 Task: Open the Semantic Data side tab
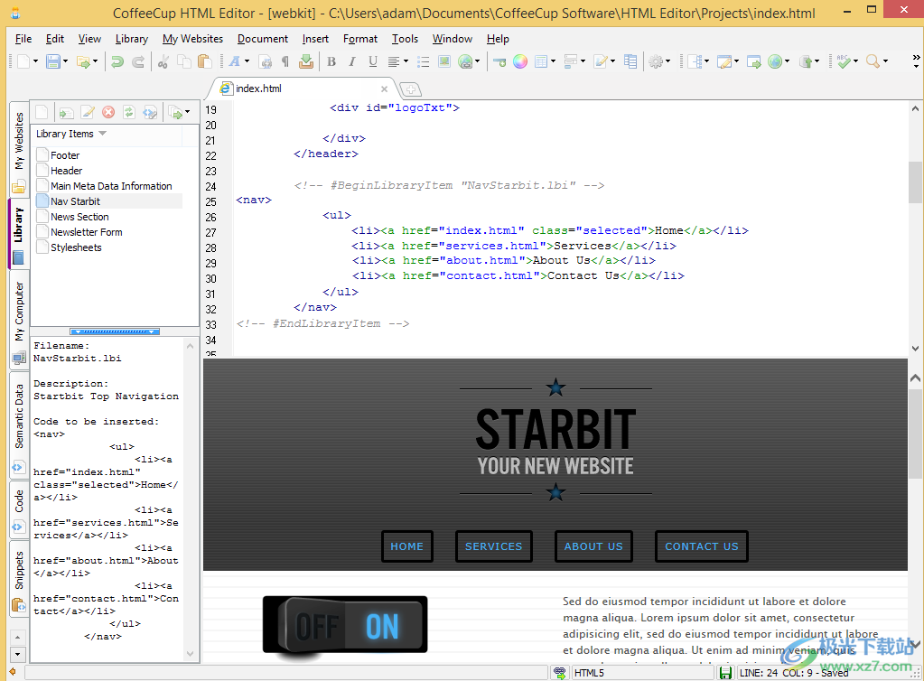click(19, 425)
